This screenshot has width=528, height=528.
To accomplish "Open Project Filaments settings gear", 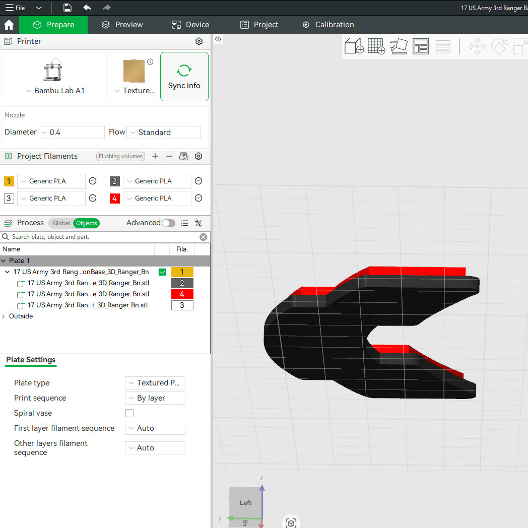I will point(199,156).
